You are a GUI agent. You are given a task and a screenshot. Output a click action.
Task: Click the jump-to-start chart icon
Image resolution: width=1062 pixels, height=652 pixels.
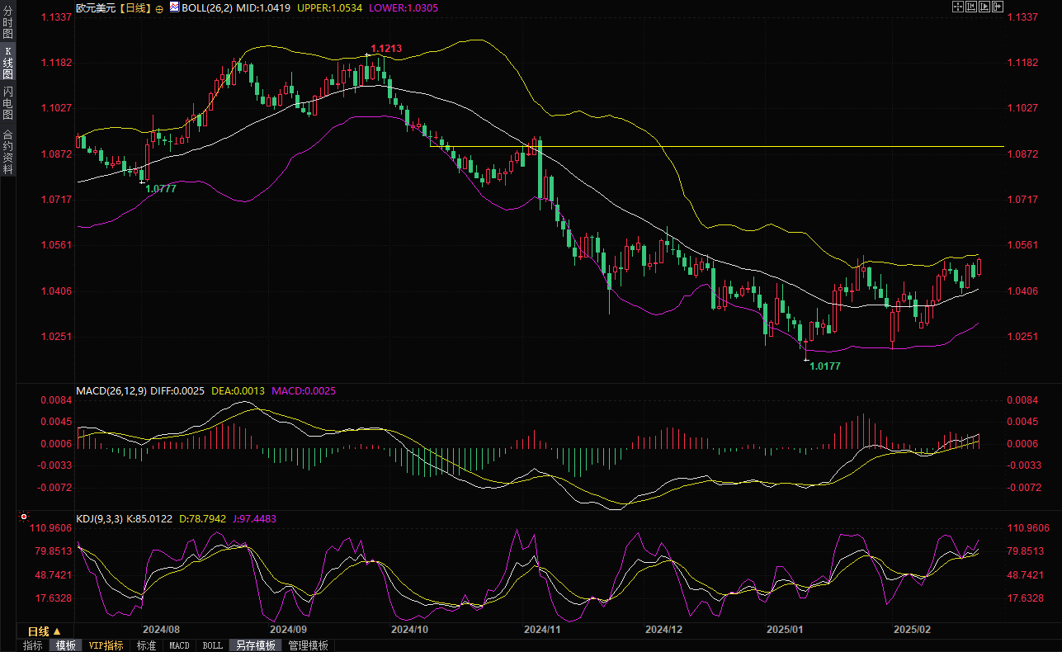[971, 7]
